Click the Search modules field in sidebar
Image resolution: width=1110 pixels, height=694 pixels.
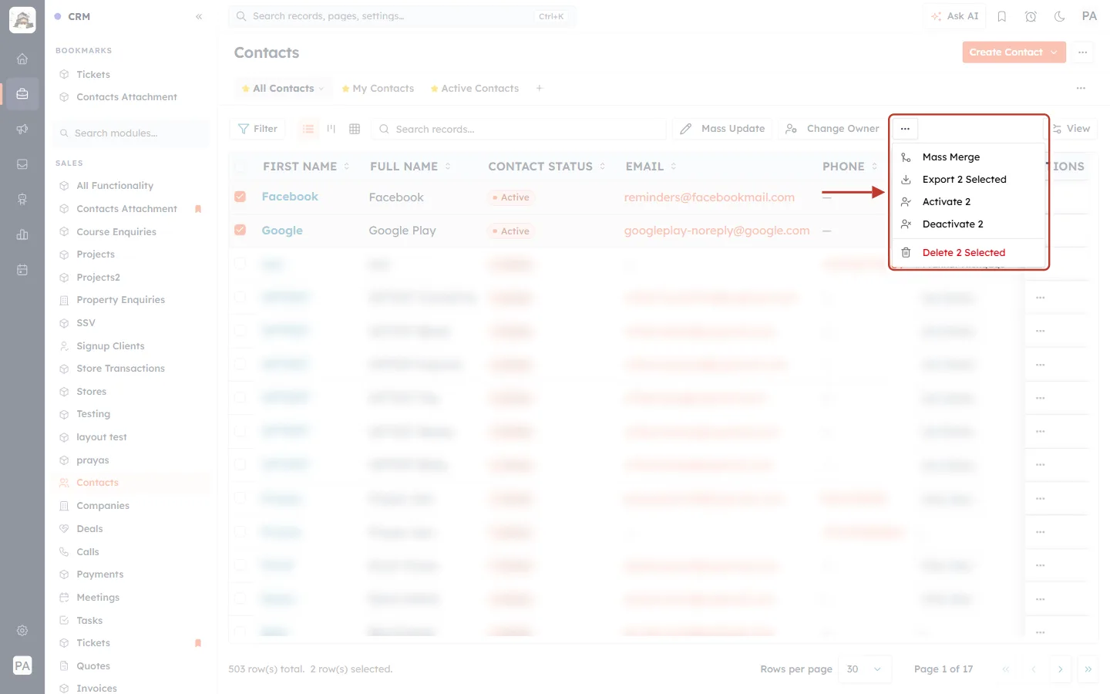[x=132, y=133]
